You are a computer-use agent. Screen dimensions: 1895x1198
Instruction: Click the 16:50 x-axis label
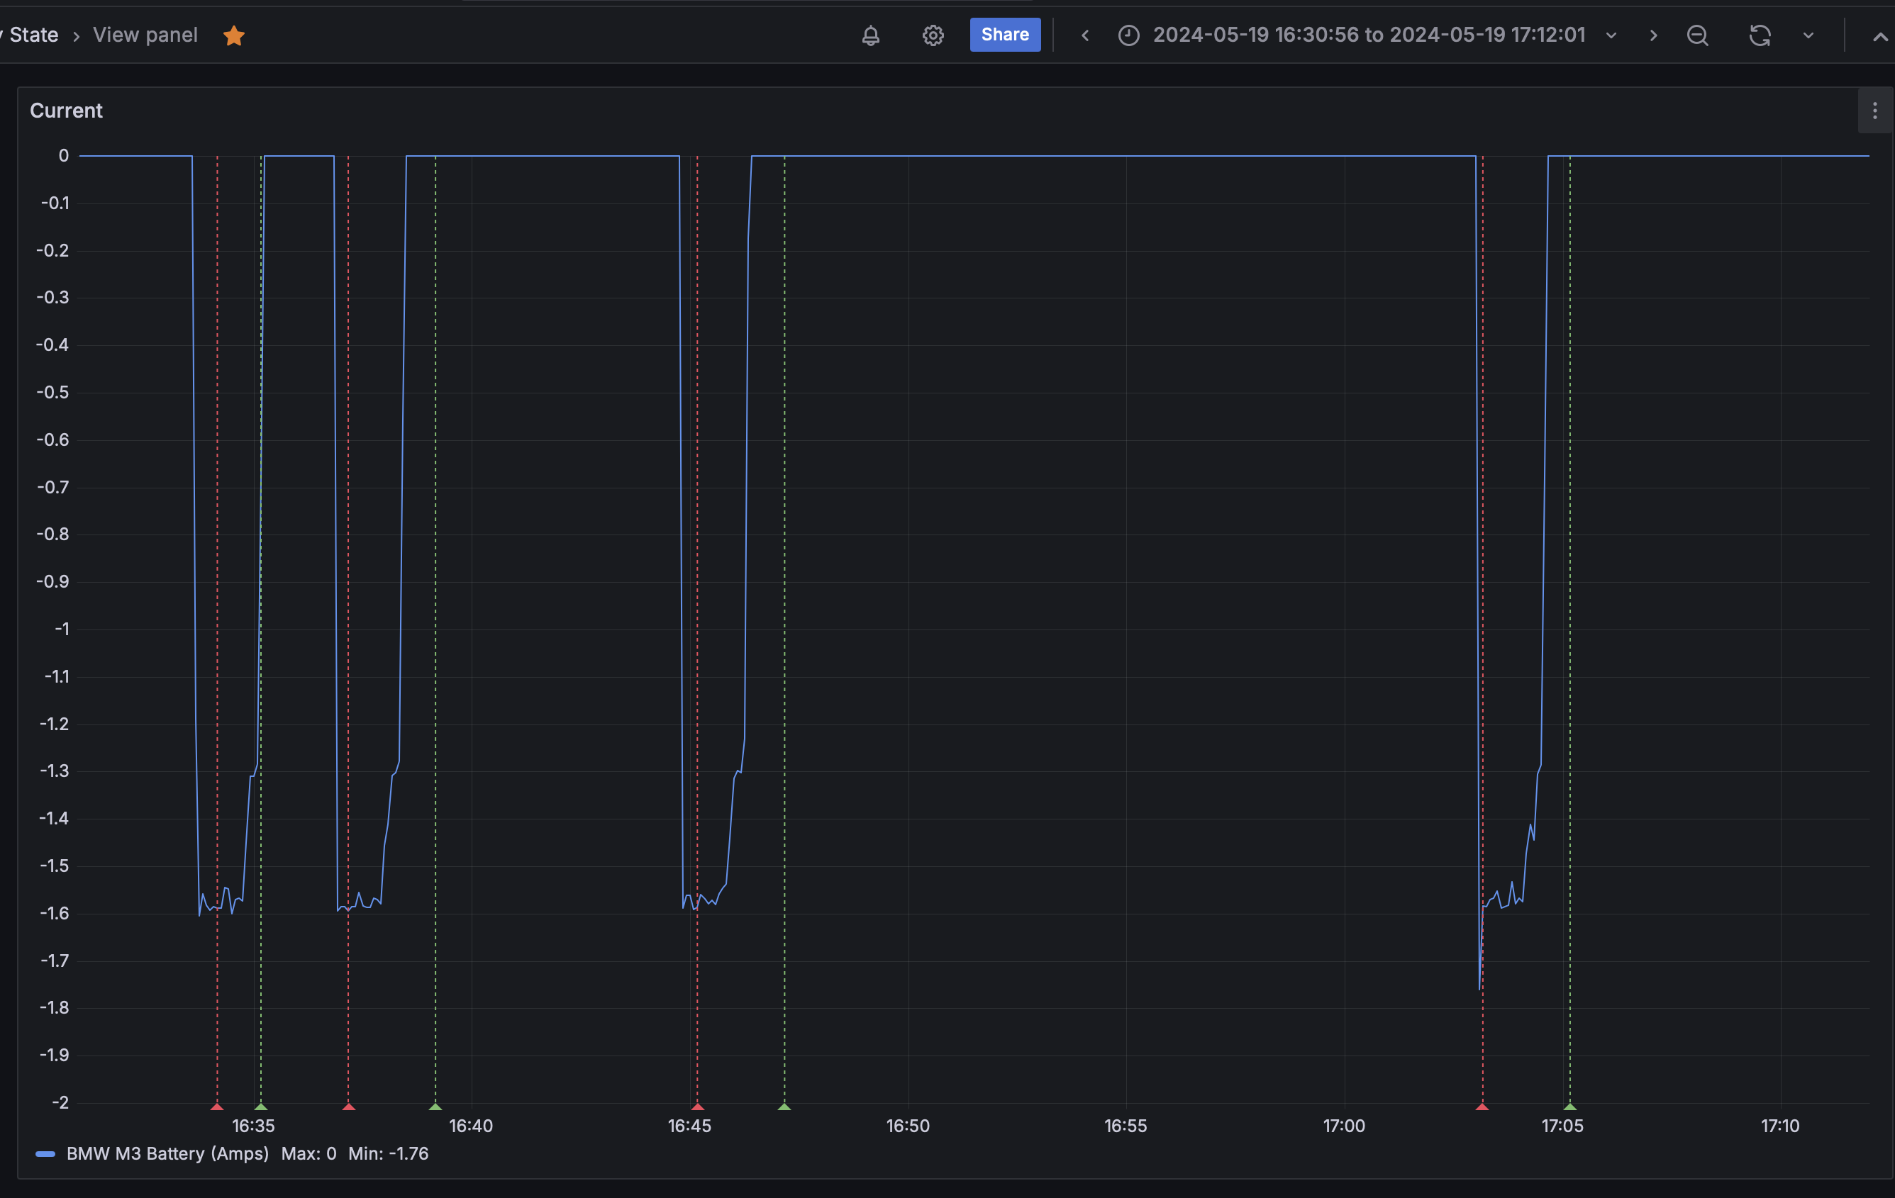pyautogui.click(x=907, y=1126)
